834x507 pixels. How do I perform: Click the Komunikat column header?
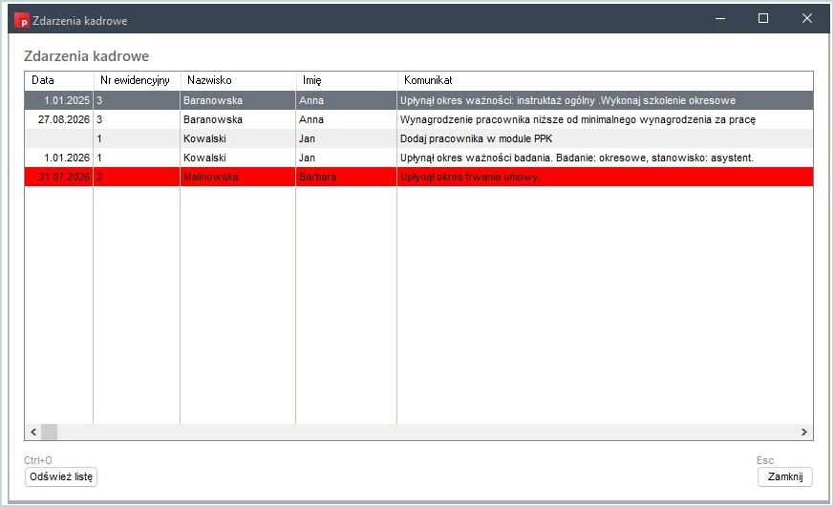tap(606, 80)
